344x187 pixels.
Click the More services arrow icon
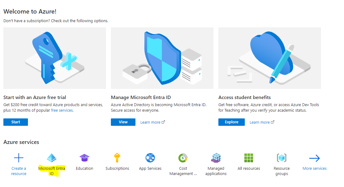(x=315, y=158)
